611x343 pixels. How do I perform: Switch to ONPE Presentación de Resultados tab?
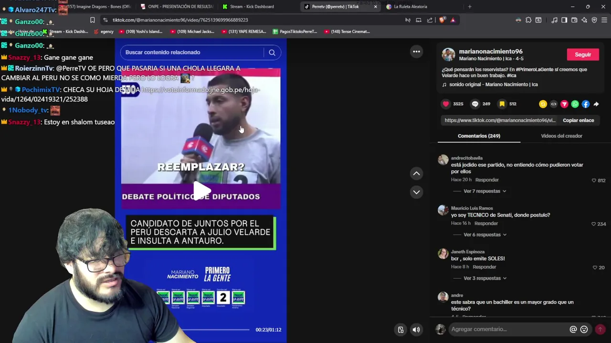(x=178, y=7)
